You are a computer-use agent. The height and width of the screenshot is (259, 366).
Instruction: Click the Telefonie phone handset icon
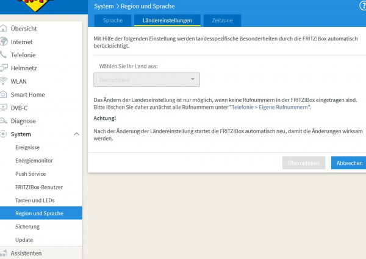click(x=3, y=55)
